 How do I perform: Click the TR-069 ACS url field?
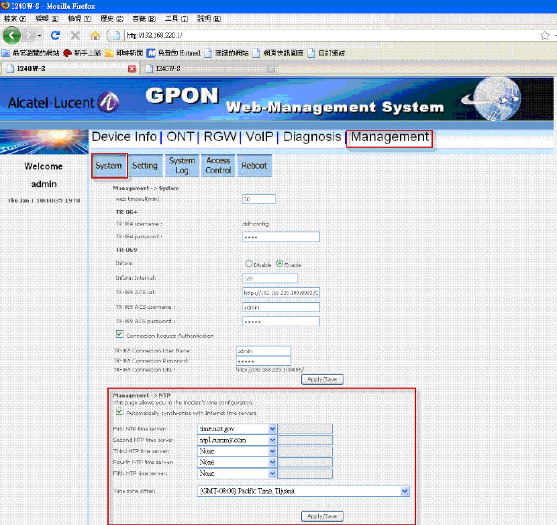click(x=281, y=293)
